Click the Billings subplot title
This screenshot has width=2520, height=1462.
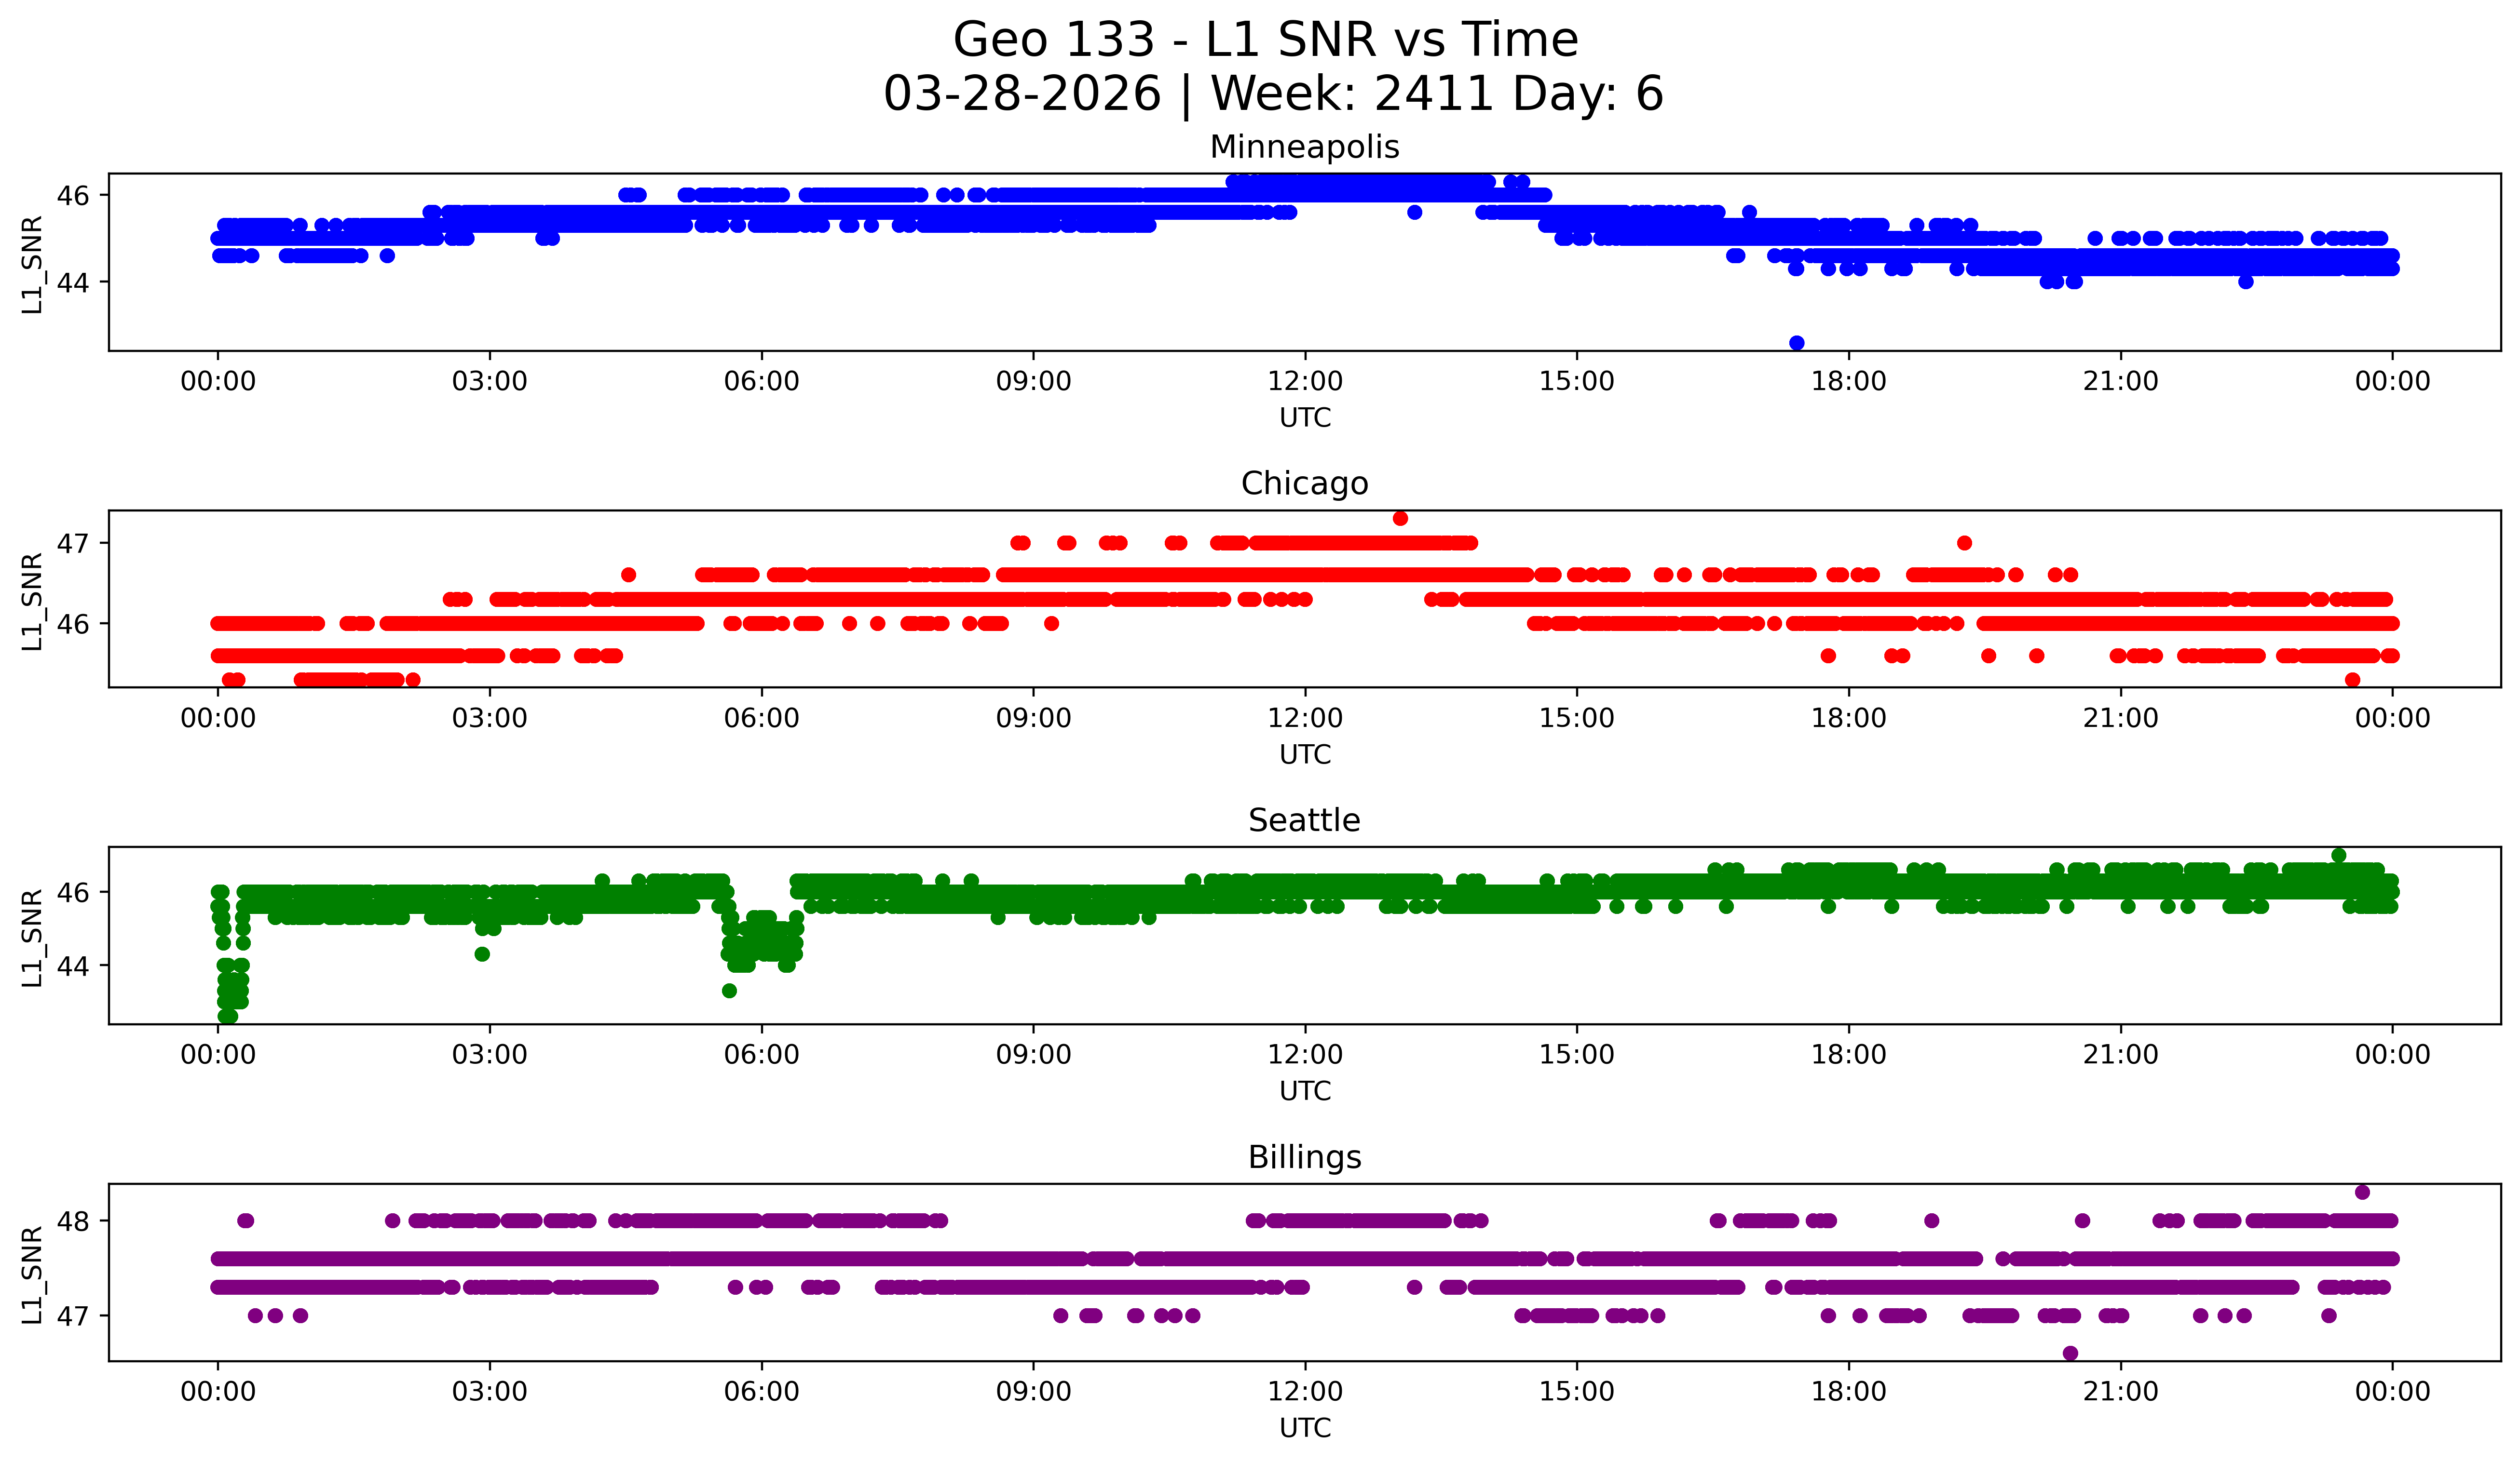pyautogui.click(x=1304, y=1157)
